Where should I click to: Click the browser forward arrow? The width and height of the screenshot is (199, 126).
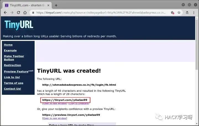tap(12, 12)
